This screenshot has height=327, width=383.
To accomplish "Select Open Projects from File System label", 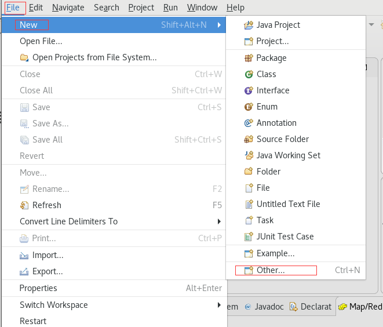I will pos(94,57).
